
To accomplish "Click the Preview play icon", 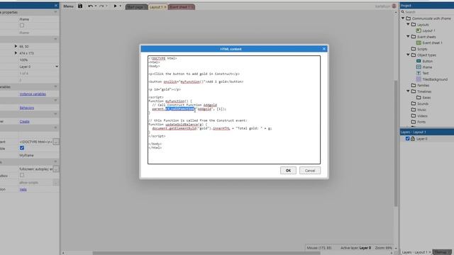I will (x=115, y=6).
